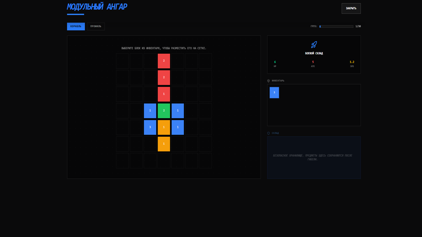Click the ИНВЕНТАРЬ section label

pyautogui.click(x=278, y=81)
